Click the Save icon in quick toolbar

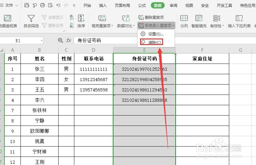pyautogui.click(x=27, y=5)
